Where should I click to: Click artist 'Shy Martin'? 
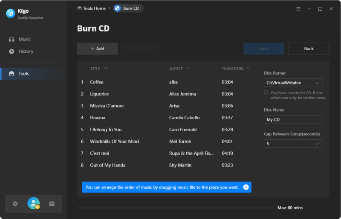pos(180,165)
